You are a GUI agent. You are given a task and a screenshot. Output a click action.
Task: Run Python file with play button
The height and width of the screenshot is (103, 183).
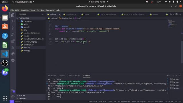[x=171, y=14]
